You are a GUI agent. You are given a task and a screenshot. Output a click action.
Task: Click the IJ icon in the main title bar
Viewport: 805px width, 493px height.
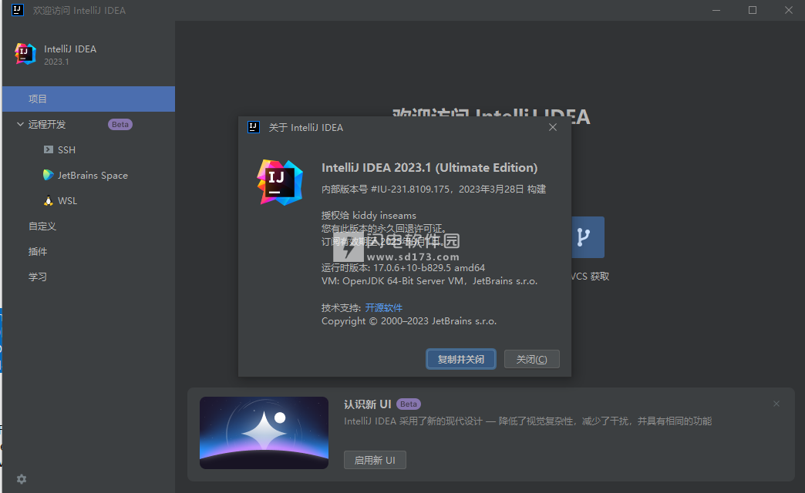pos(18,10)
